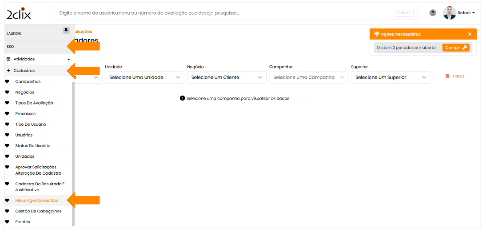Open the Selecione Uma Unidade dropdown
This screenshot has width=486, height=232.
144,77
